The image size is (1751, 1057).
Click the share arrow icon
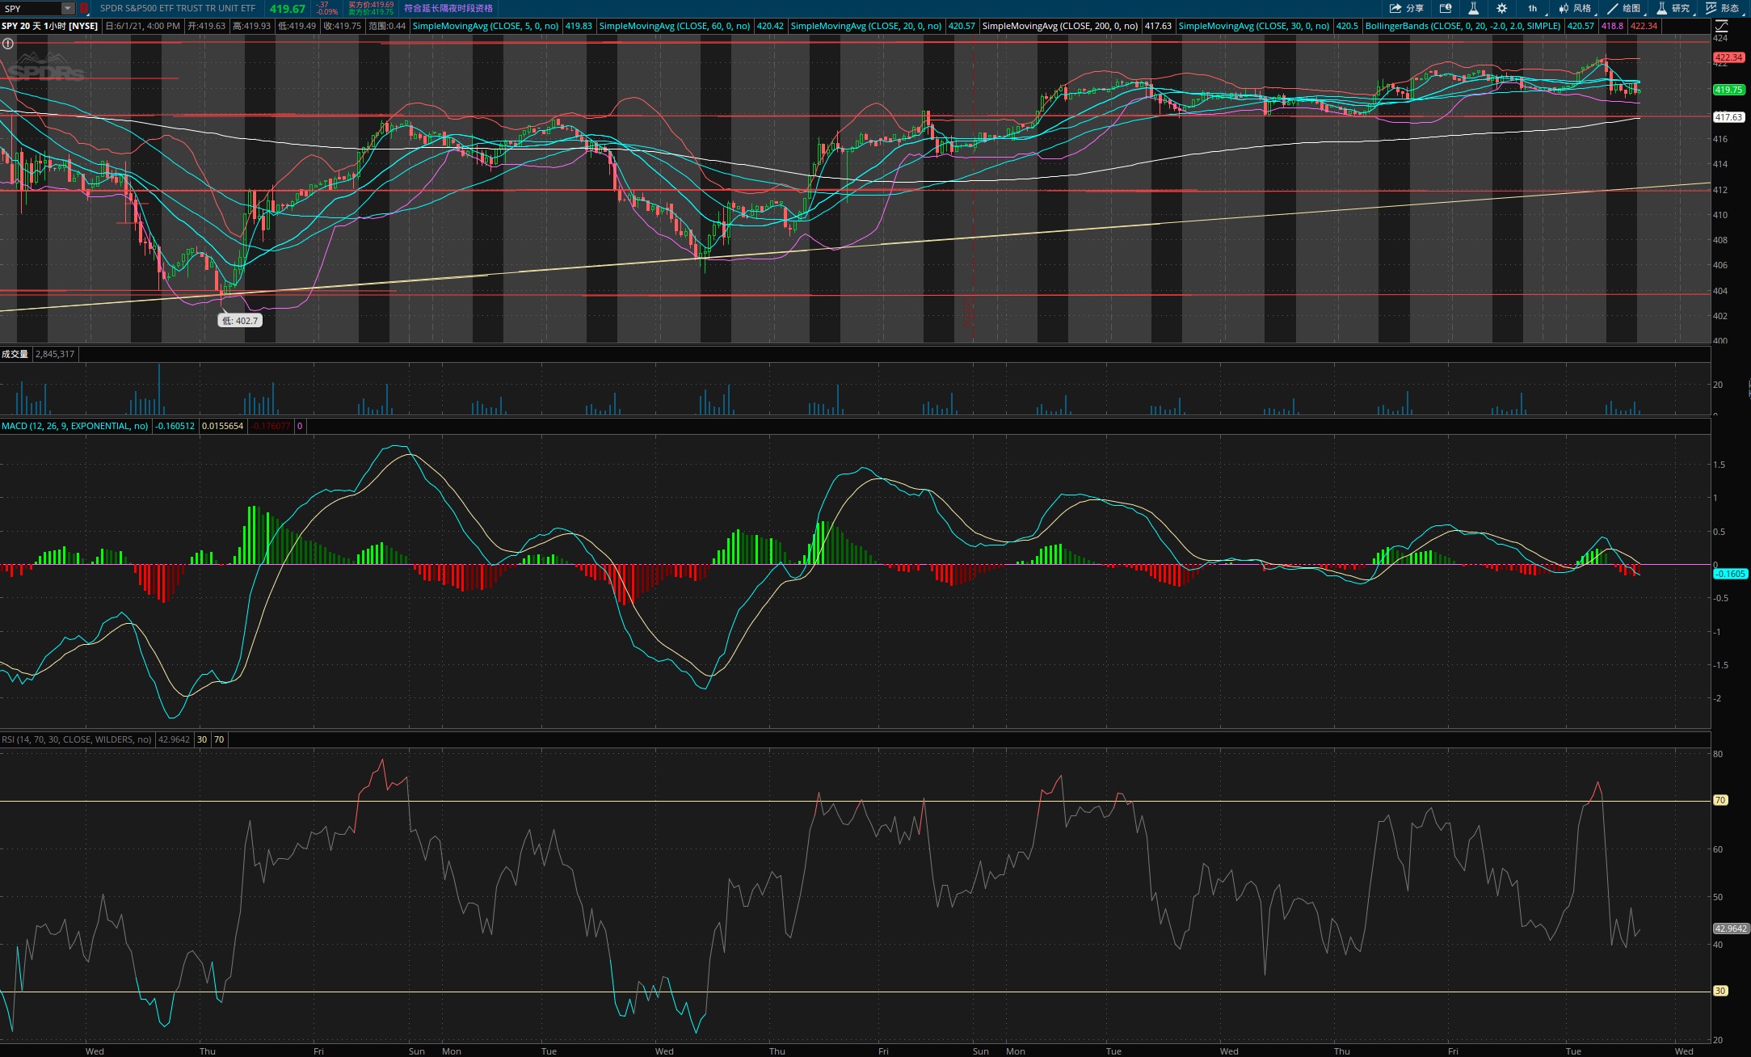(1395, 8)
